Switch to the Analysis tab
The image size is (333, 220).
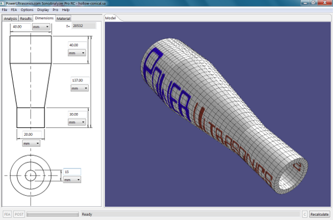point(10,18)
